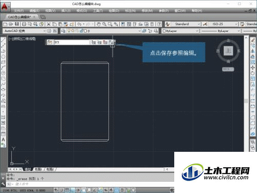The width and height of the screenshot is (257, 193).
Task: Expand the AutoCAD Classic workspace dropdown
Action: click(44, 31)
